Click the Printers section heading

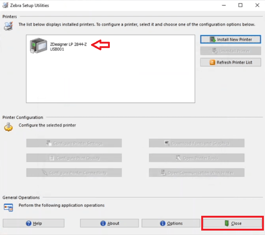pos(10,17)
